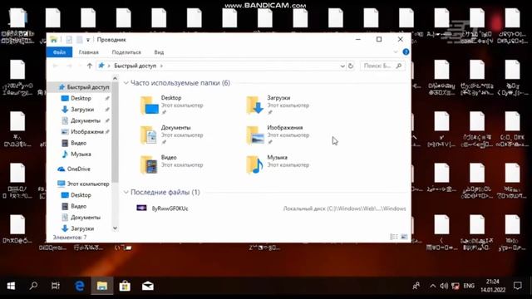Screen dimensions: 532x299
Task: Select pinned Загрузки in sidebar
Action: (x=82, y=110)
